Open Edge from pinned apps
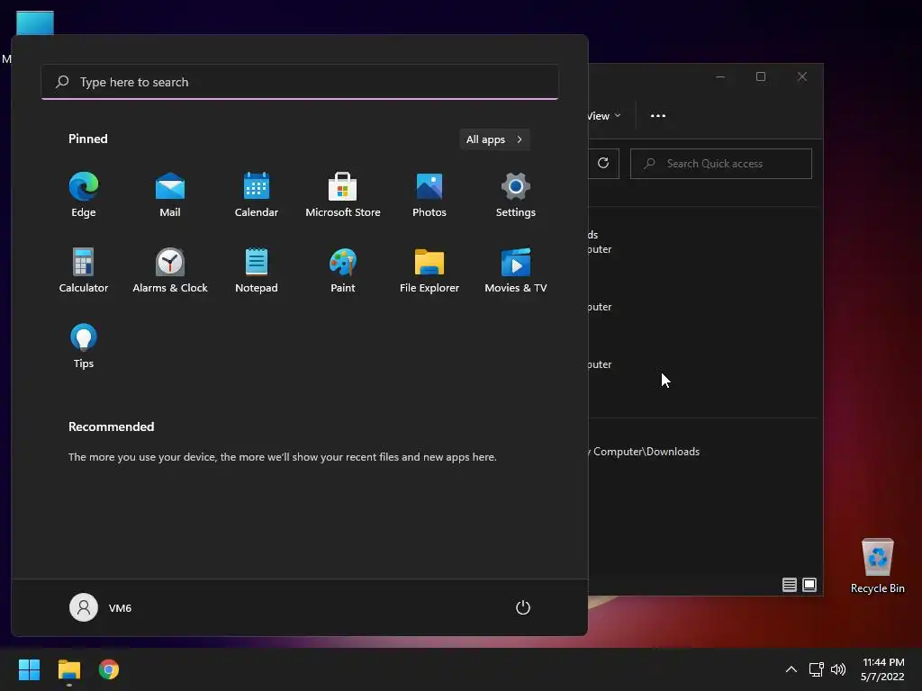Screen dimensions: 922x691 pyautogui.click(x=84, y=195)
